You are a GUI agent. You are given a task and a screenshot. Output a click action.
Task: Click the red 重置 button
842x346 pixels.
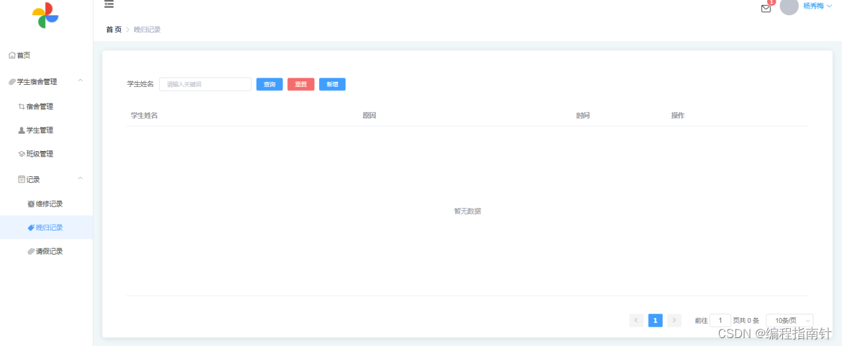coord(301,84)
